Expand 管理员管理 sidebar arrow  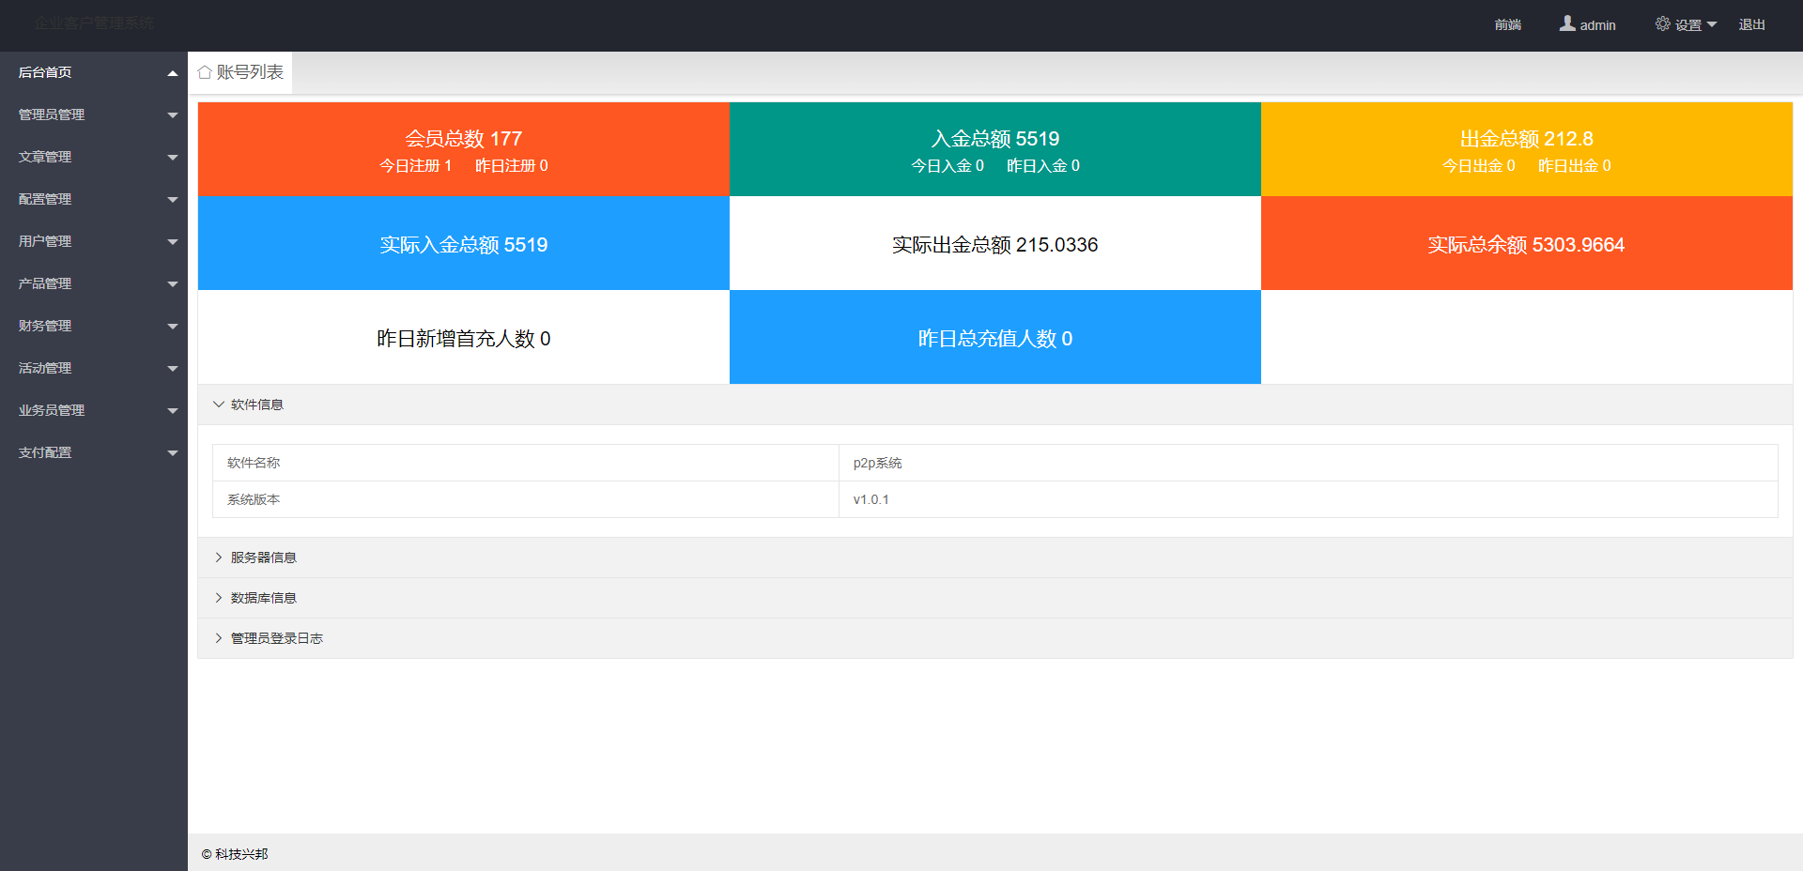(173, 115)
